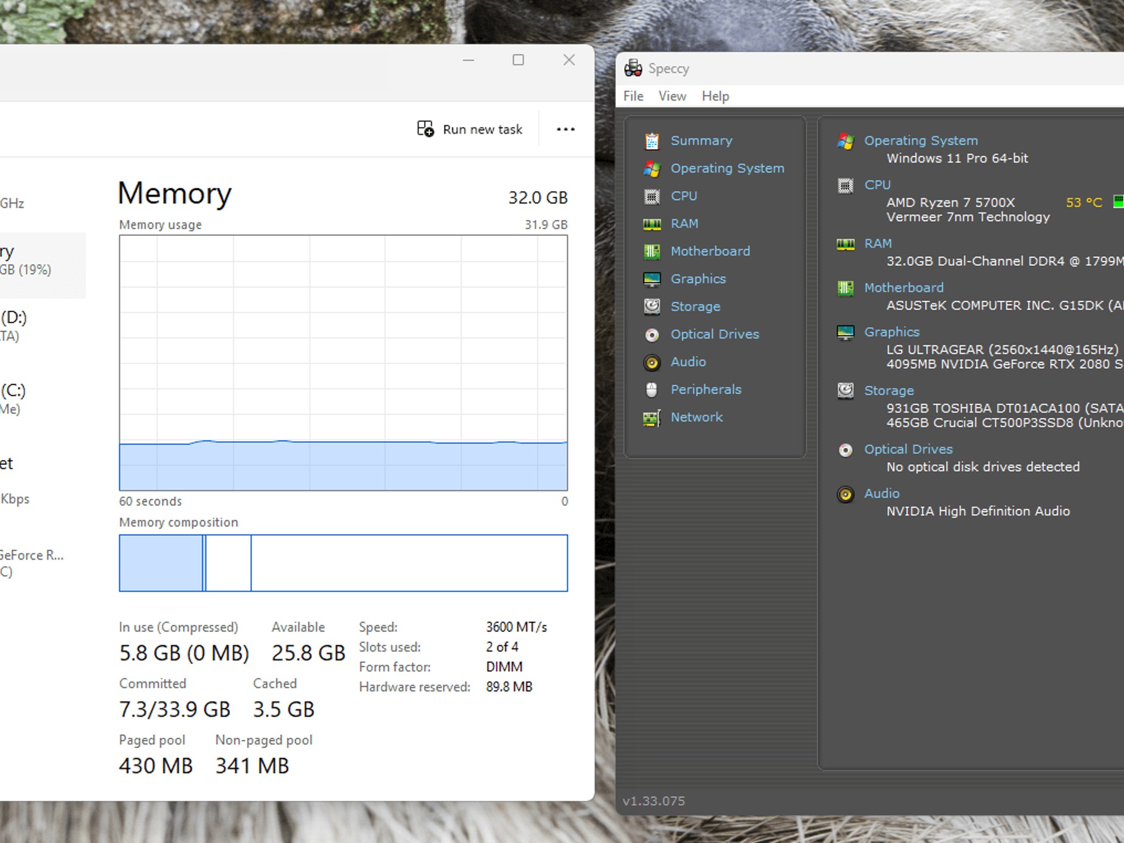Click the Optical Drives disc icon in sidebar
The width and height of the screenshot is (1124, 843).
pos(651,334)
